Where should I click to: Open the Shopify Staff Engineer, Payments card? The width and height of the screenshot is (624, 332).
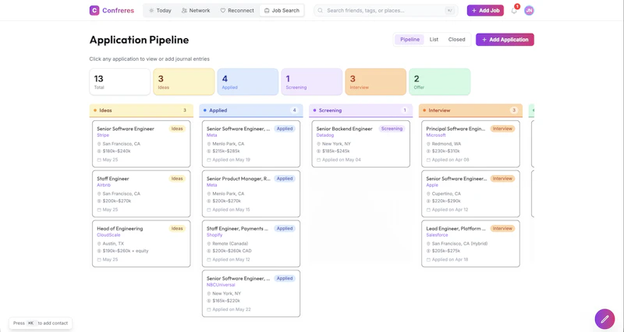251,244
